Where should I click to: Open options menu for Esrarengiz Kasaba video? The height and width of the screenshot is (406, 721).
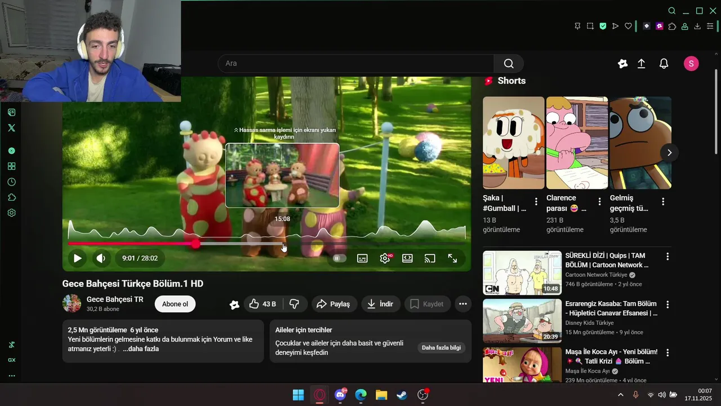click(667, 304)
